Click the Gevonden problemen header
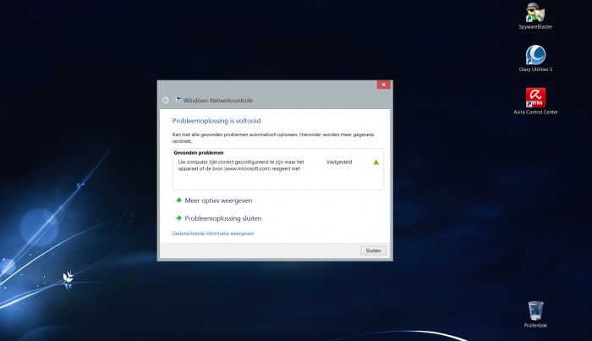The width and height of the screenshot is (592, 341). coord(199,153)
